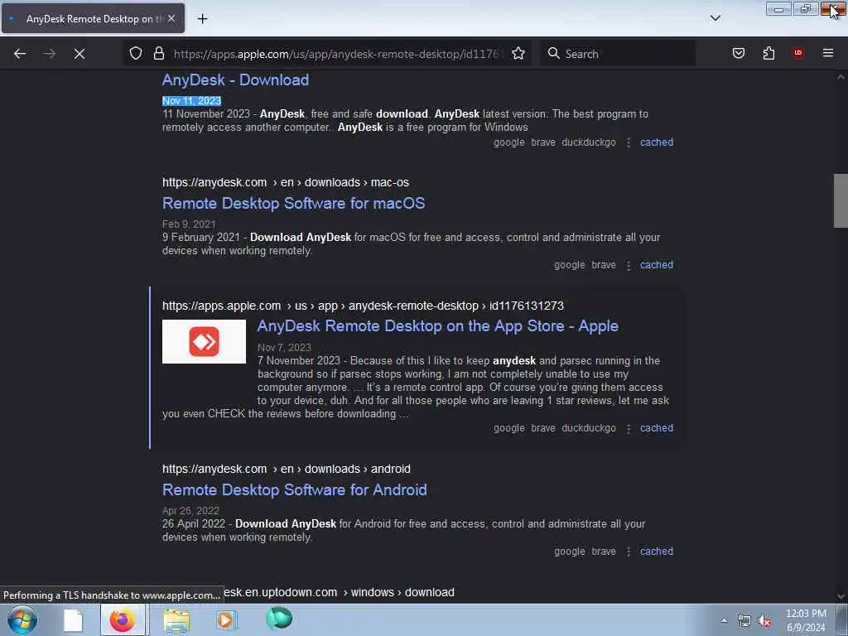Click the anydesk.com mac-os URL breadcrumb
Viewport: 848px width, 636px height.
(286, 182)
